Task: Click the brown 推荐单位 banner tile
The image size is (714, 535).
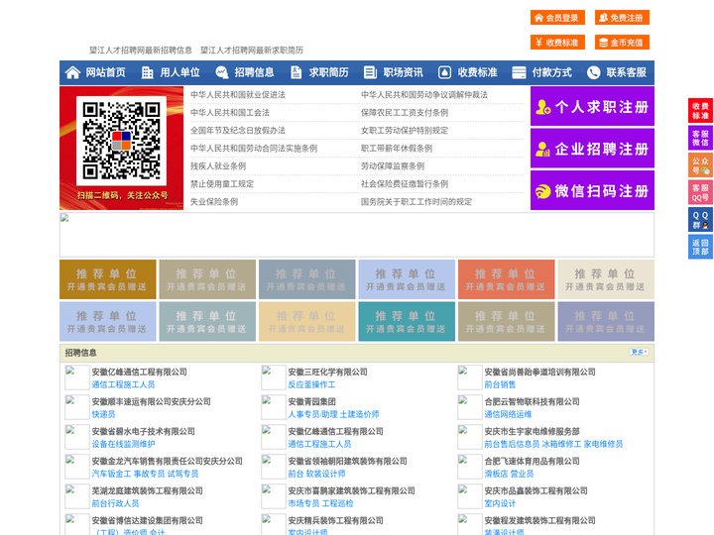Action: point(107,279)
